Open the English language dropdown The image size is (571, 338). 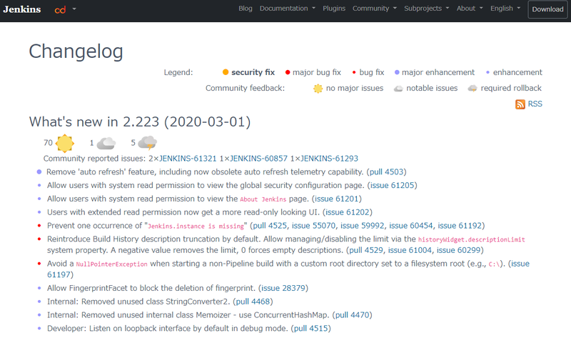coord(505,9)
